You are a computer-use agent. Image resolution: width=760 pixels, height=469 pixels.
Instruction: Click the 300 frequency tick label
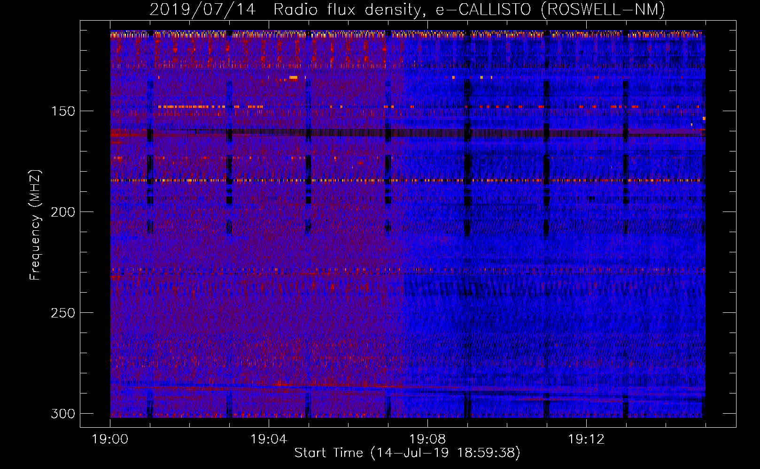[x=63, y=414]
